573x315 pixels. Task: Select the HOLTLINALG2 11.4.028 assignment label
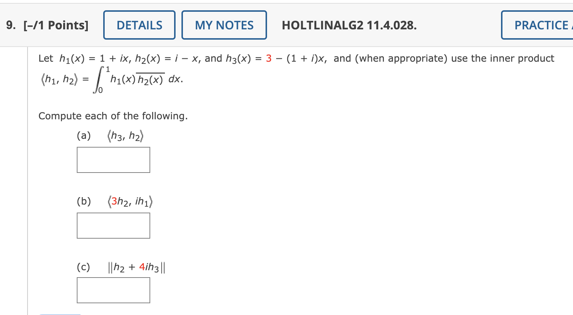click(349, 26)
